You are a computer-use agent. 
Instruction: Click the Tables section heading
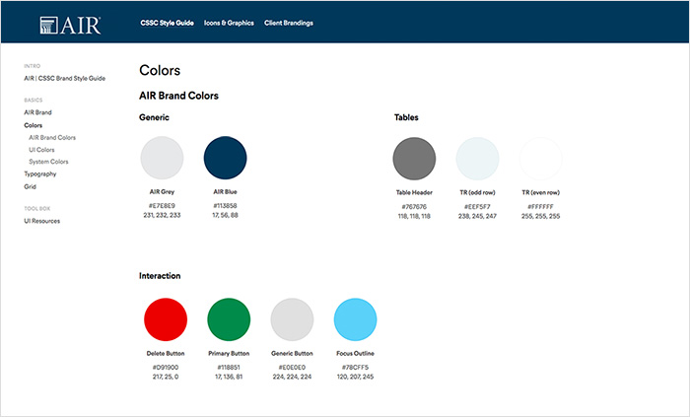click(x=406, y=117)
